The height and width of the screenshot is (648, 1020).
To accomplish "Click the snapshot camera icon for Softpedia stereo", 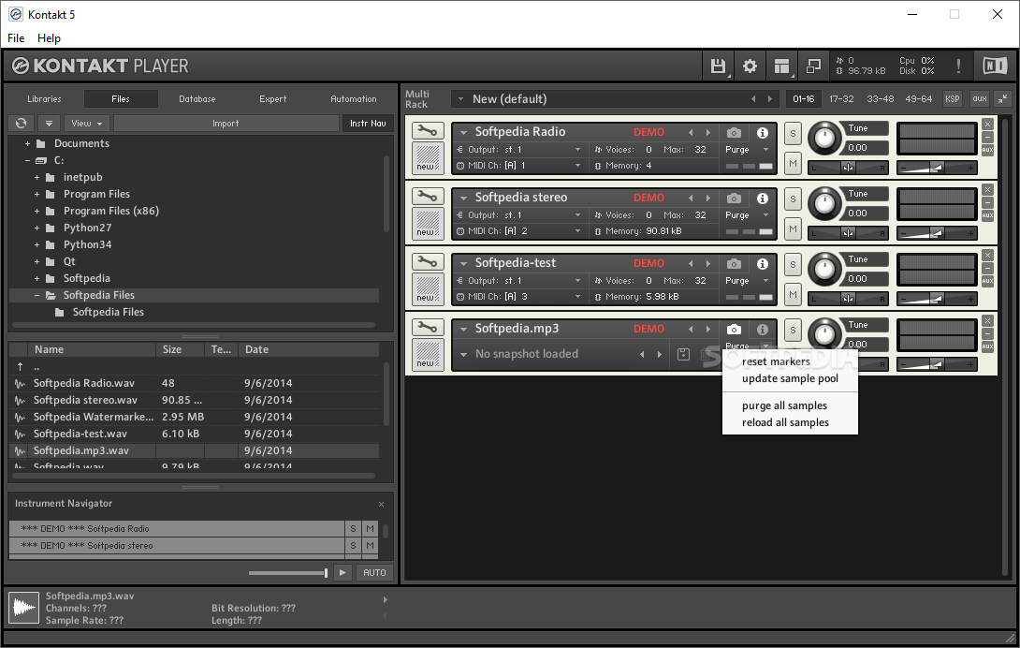I will pos(734,199).
